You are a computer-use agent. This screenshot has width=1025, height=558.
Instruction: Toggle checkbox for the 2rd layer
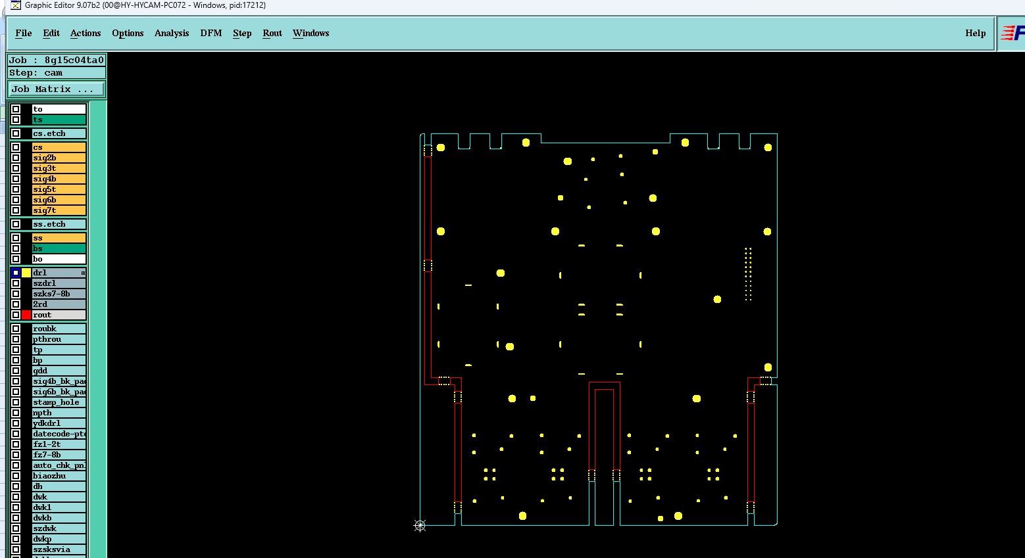point(16,304)
